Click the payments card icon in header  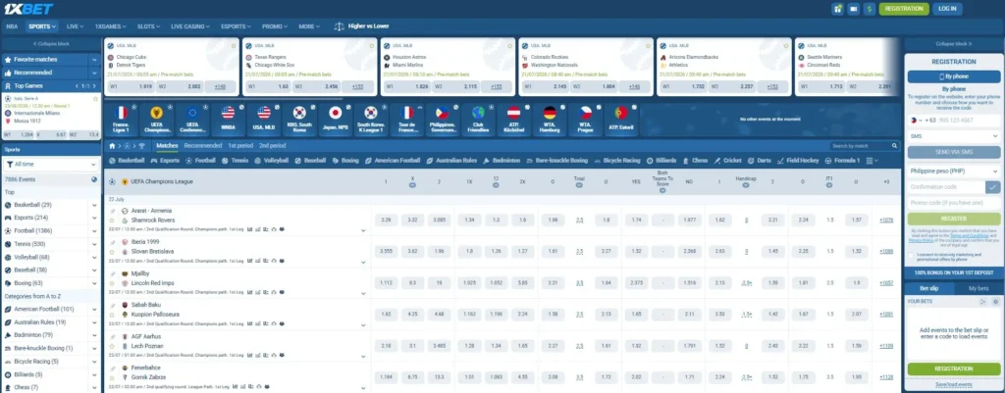pos(853,9)
